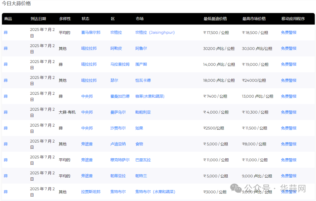Click 免费警报 in the 食物 market row
The width and height of the screenshot is (316, 201).
[x=288, y=144]
